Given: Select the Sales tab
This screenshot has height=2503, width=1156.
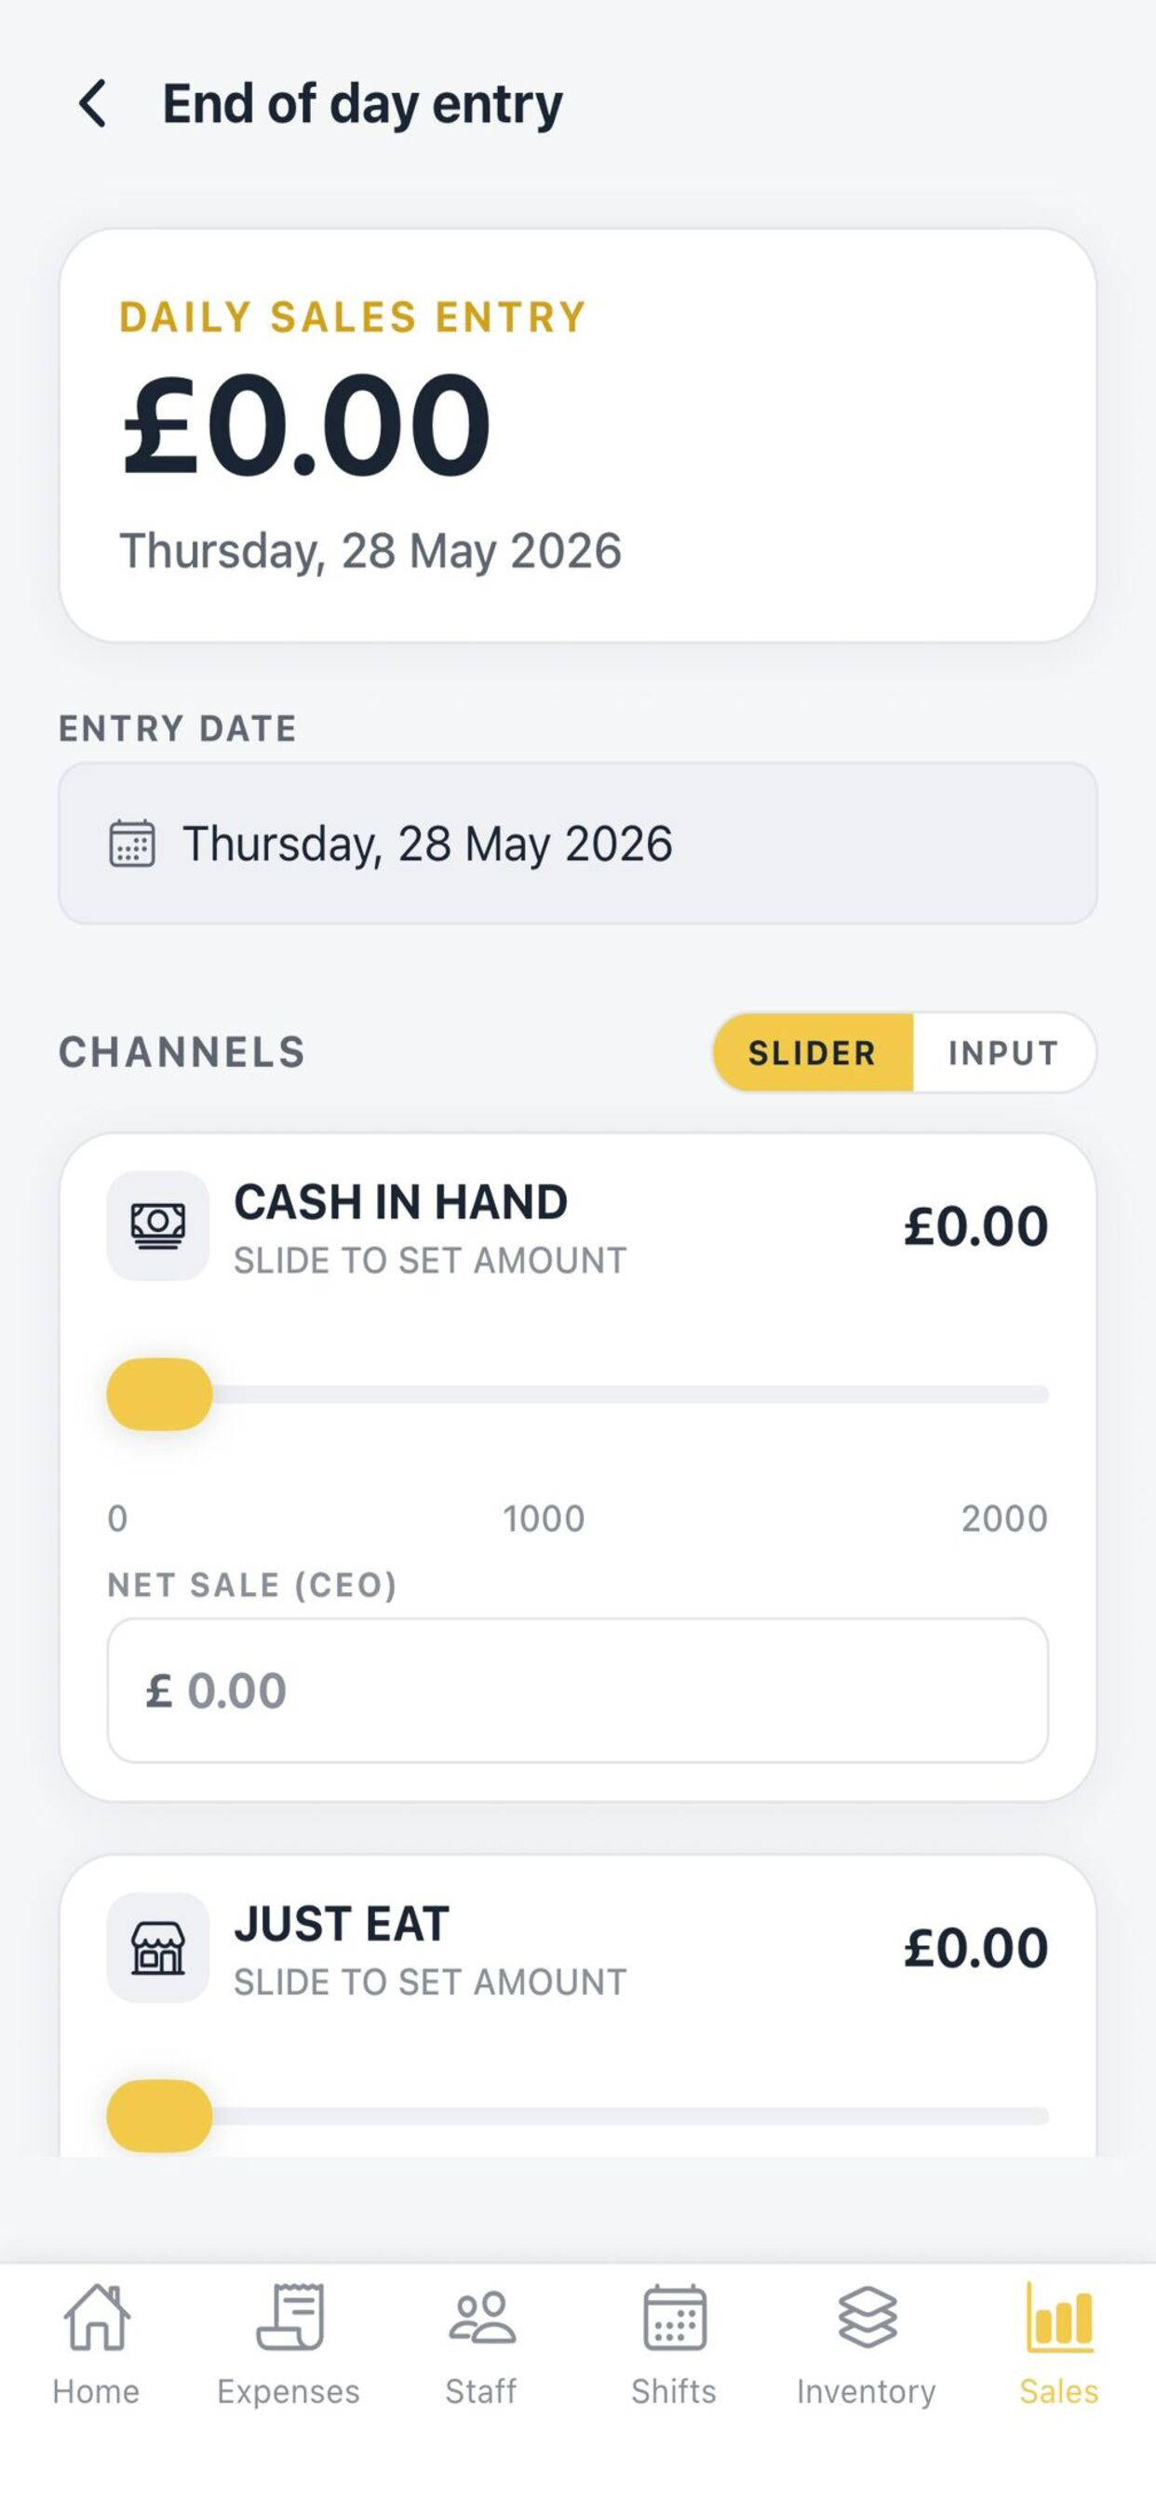Looking at the screenshot, I should pyautogui.click(x=1059, y=2345).
